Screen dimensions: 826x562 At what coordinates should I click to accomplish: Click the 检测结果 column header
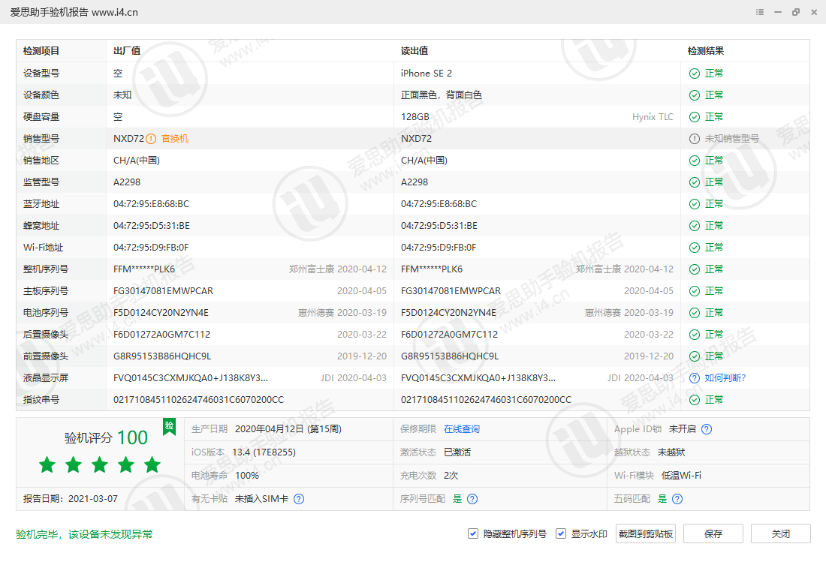click(706, 51)
